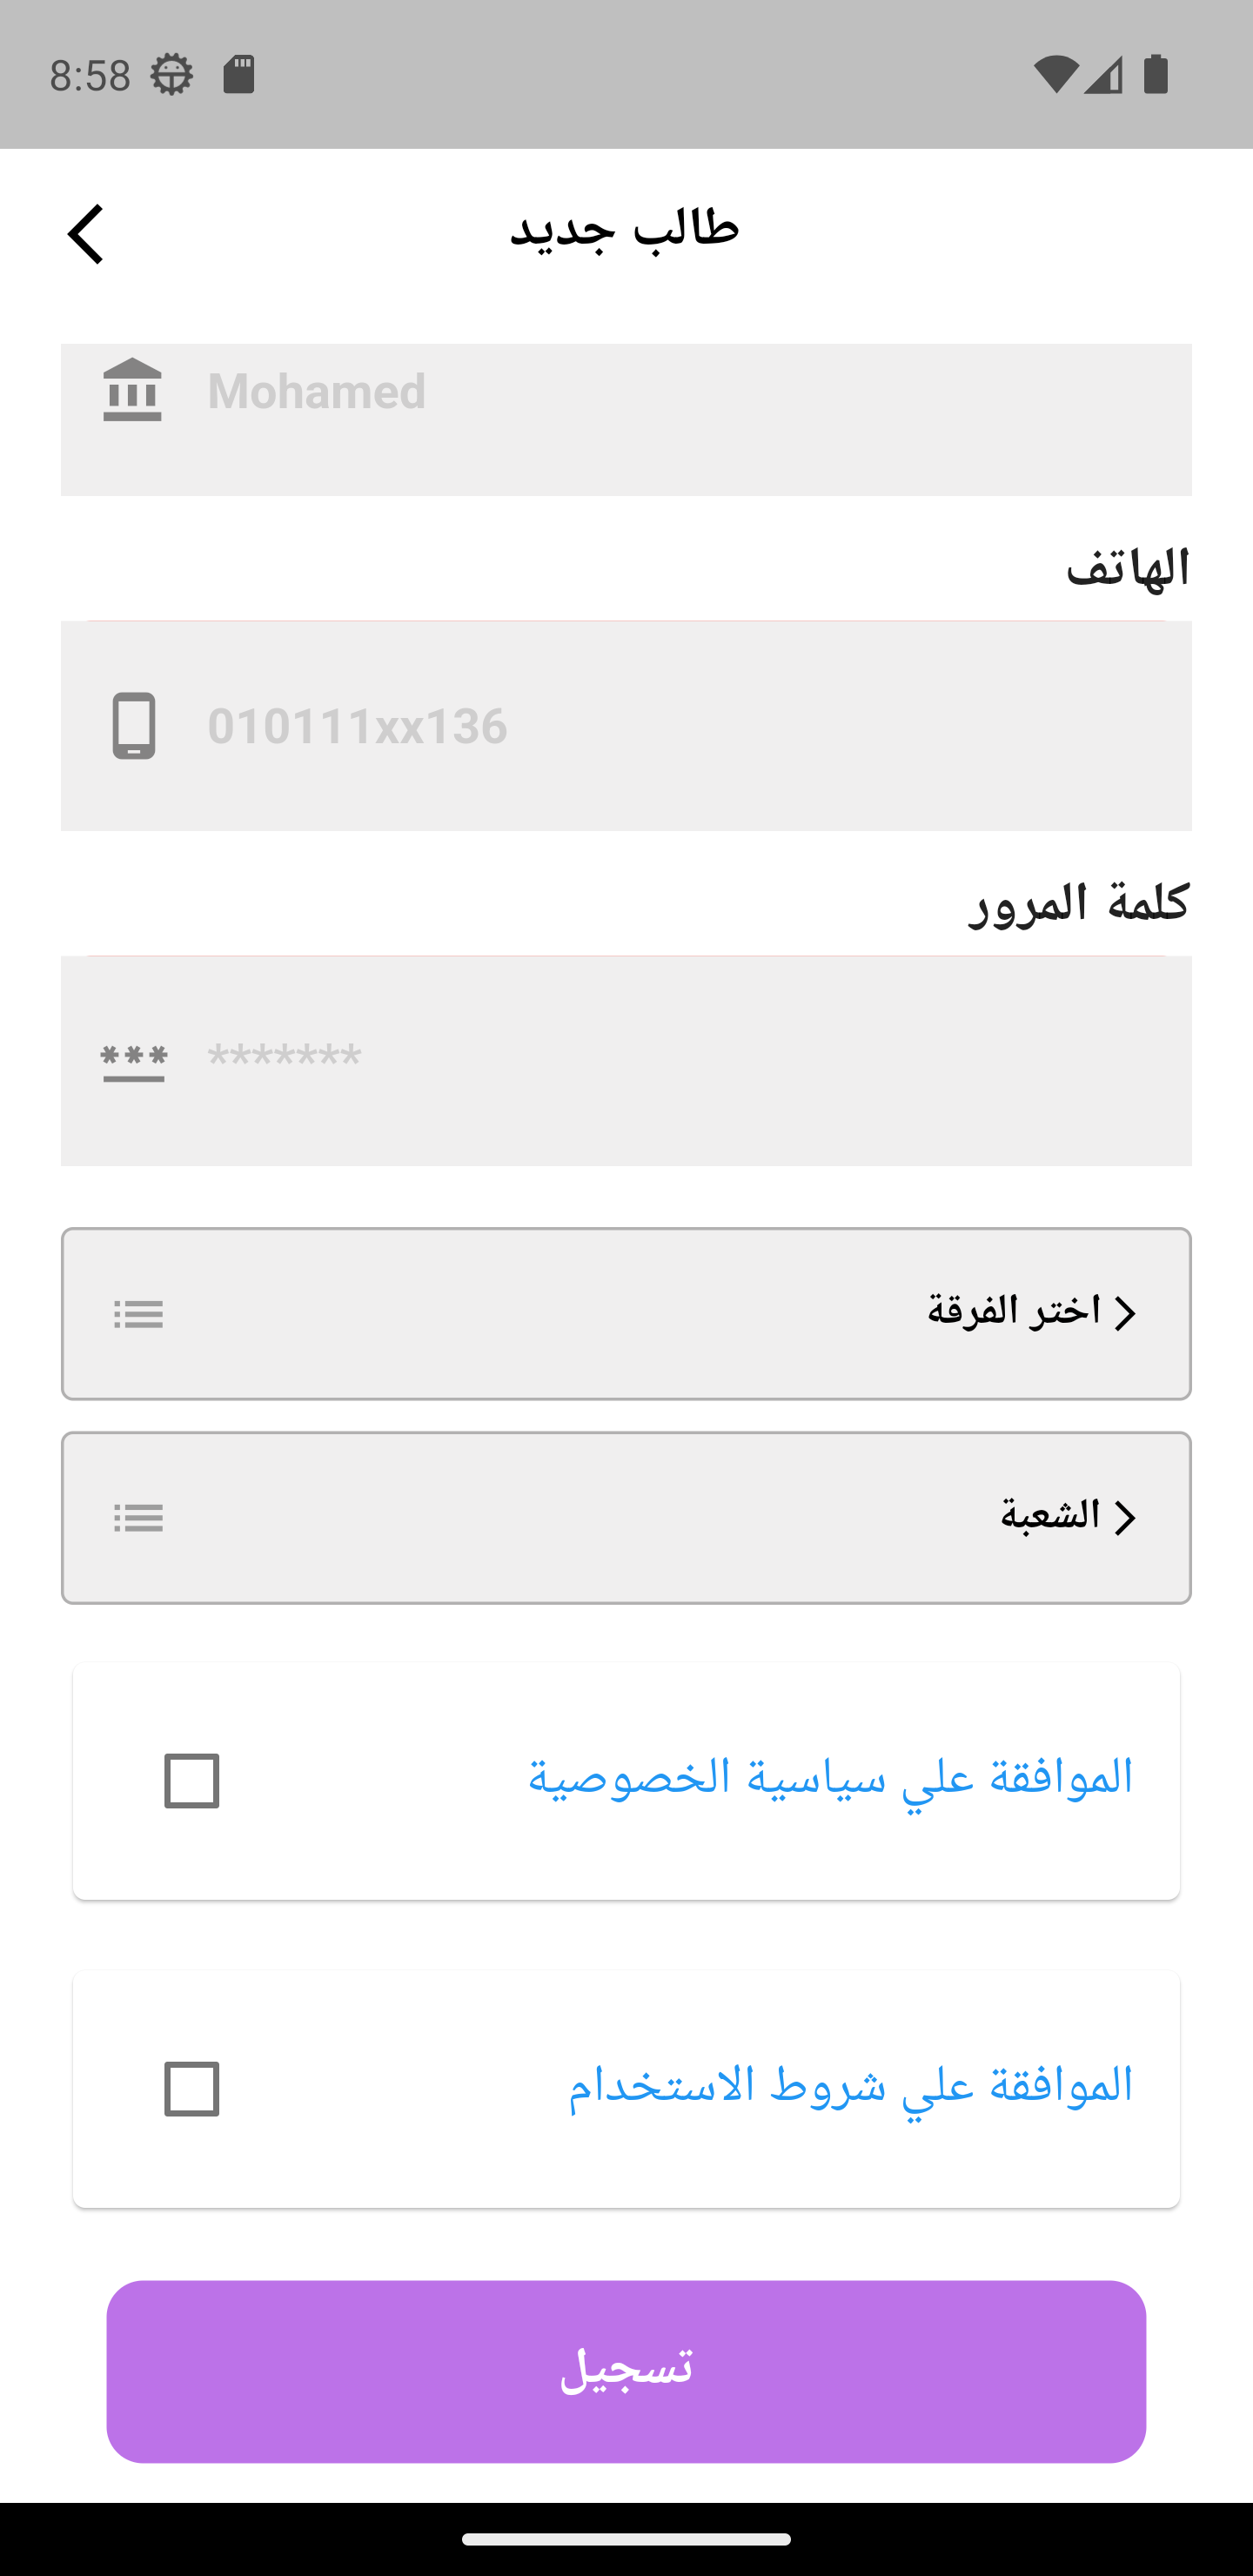Click the chevron beside الشعبة

1125,1518
